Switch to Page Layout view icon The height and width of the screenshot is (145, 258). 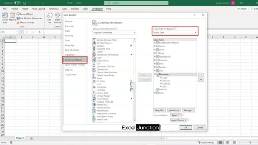tap(227, 142)
